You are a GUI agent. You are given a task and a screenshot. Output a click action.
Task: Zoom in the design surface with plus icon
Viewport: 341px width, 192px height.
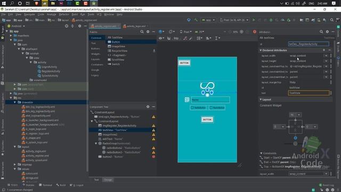[x=241, y=32]
